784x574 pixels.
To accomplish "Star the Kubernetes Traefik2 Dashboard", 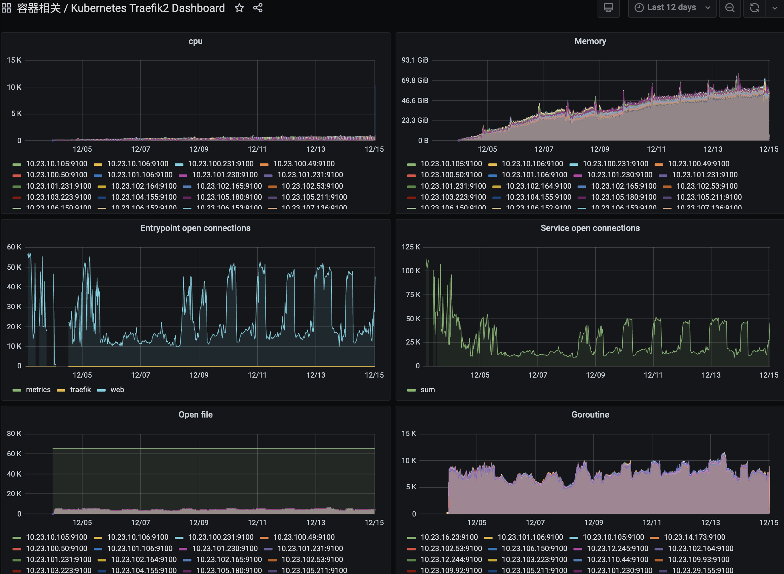I will tap(240, 8).
